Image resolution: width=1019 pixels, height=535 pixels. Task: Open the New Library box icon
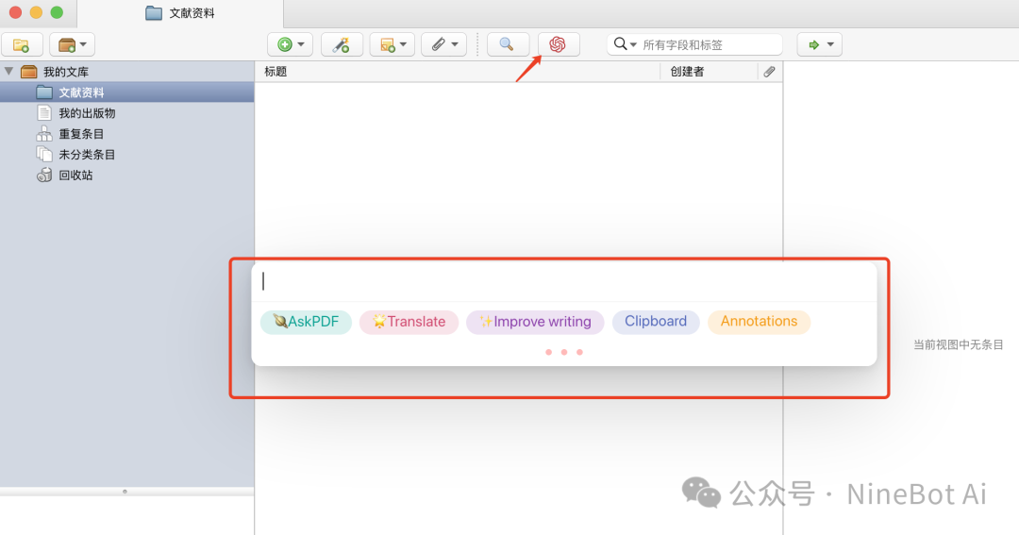pos(67,45)
